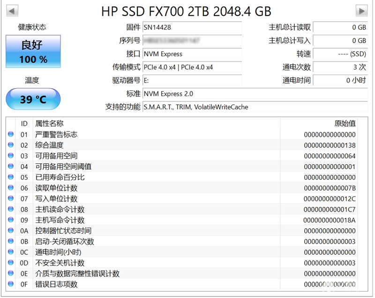Click supported features field with S.M.A.R.T., TRIM
Screen dimensions: 375x298
point(255,107)
